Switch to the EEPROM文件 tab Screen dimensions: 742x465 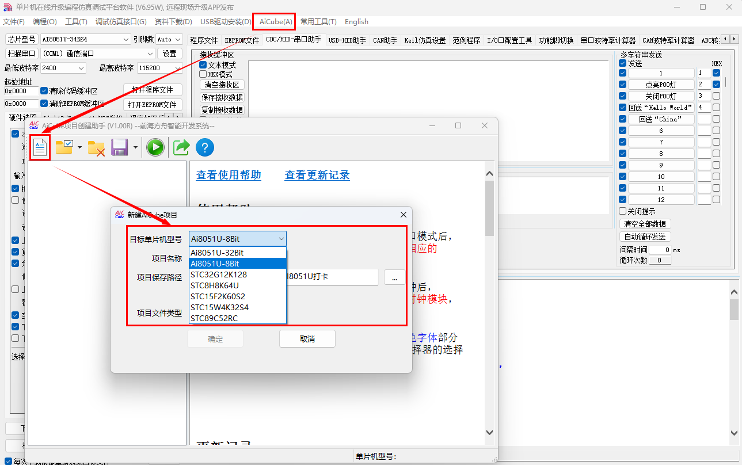[242, 40]
